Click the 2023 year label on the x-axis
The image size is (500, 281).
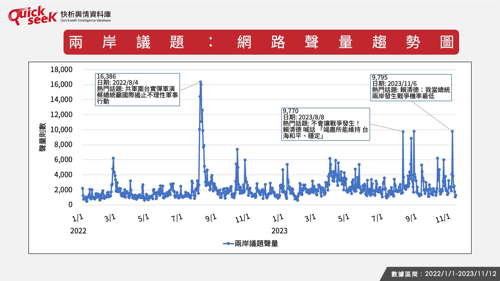279,231
